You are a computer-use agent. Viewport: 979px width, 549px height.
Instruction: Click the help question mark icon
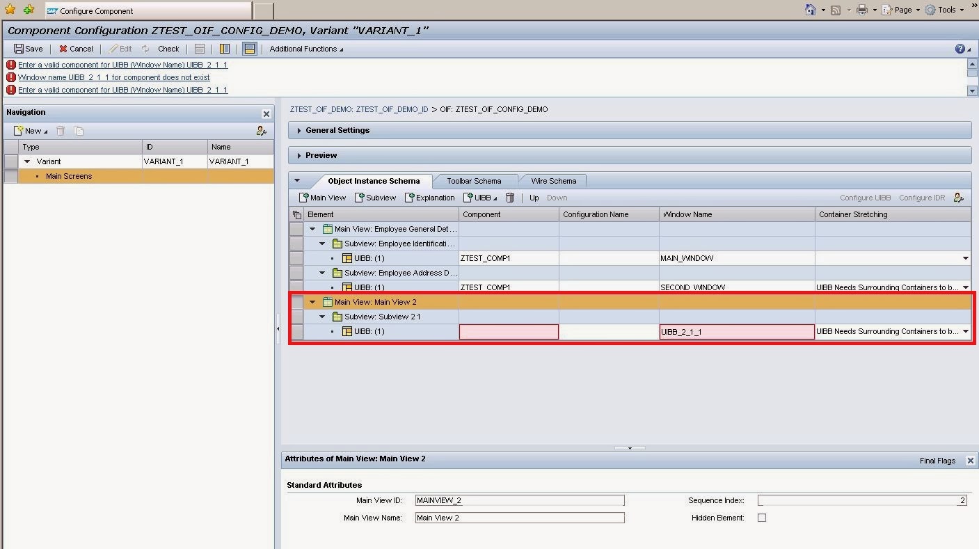click(x=960, y=49)
